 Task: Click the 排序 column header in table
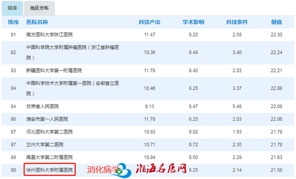(13, 22)
